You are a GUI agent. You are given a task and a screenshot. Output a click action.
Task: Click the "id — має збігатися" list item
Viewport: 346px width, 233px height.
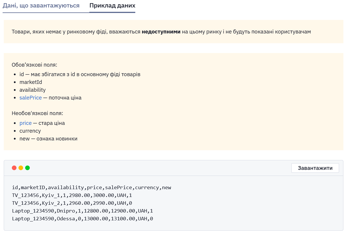pos(80,74)
